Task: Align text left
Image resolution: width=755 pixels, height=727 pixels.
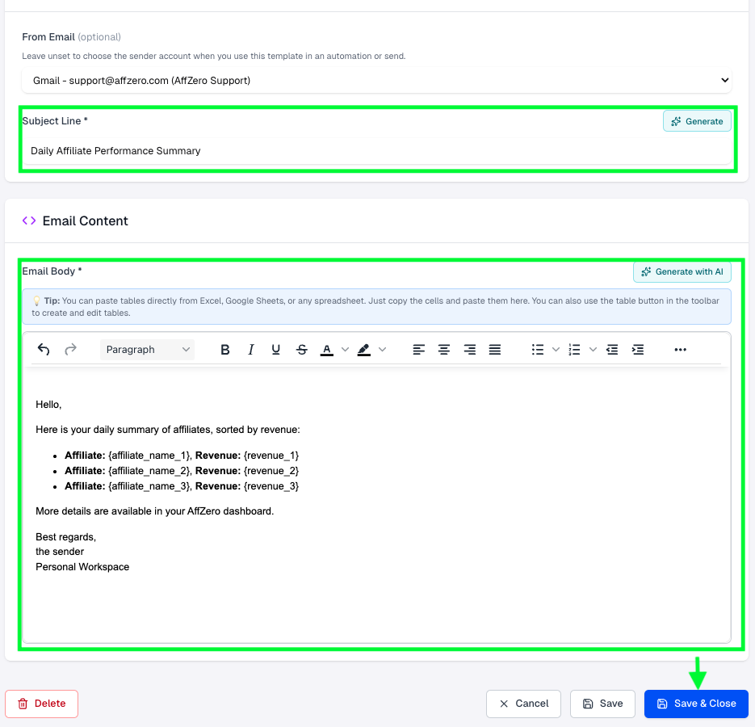Action: (x=419, y=349)
